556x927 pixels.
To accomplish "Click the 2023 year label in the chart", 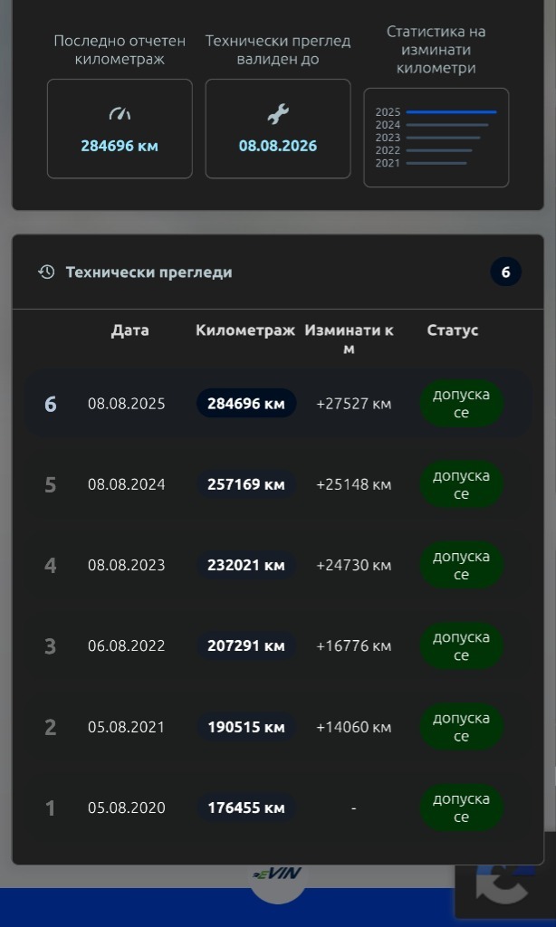I will click(x=388, y=138).
